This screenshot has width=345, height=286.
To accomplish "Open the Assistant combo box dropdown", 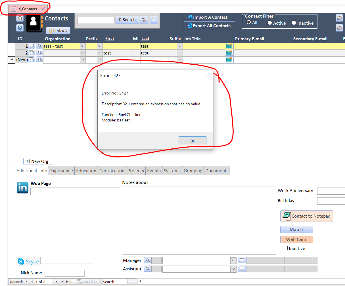I will pos(233,269).
